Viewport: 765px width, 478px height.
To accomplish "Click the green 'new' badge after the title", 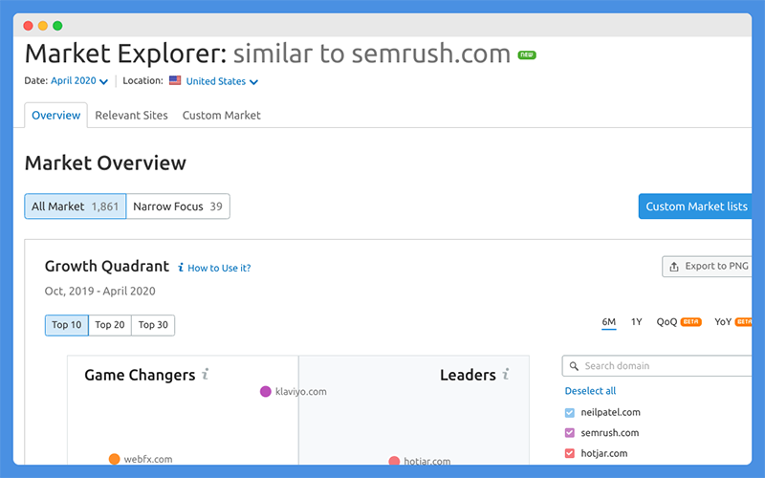I will (527, 55).
